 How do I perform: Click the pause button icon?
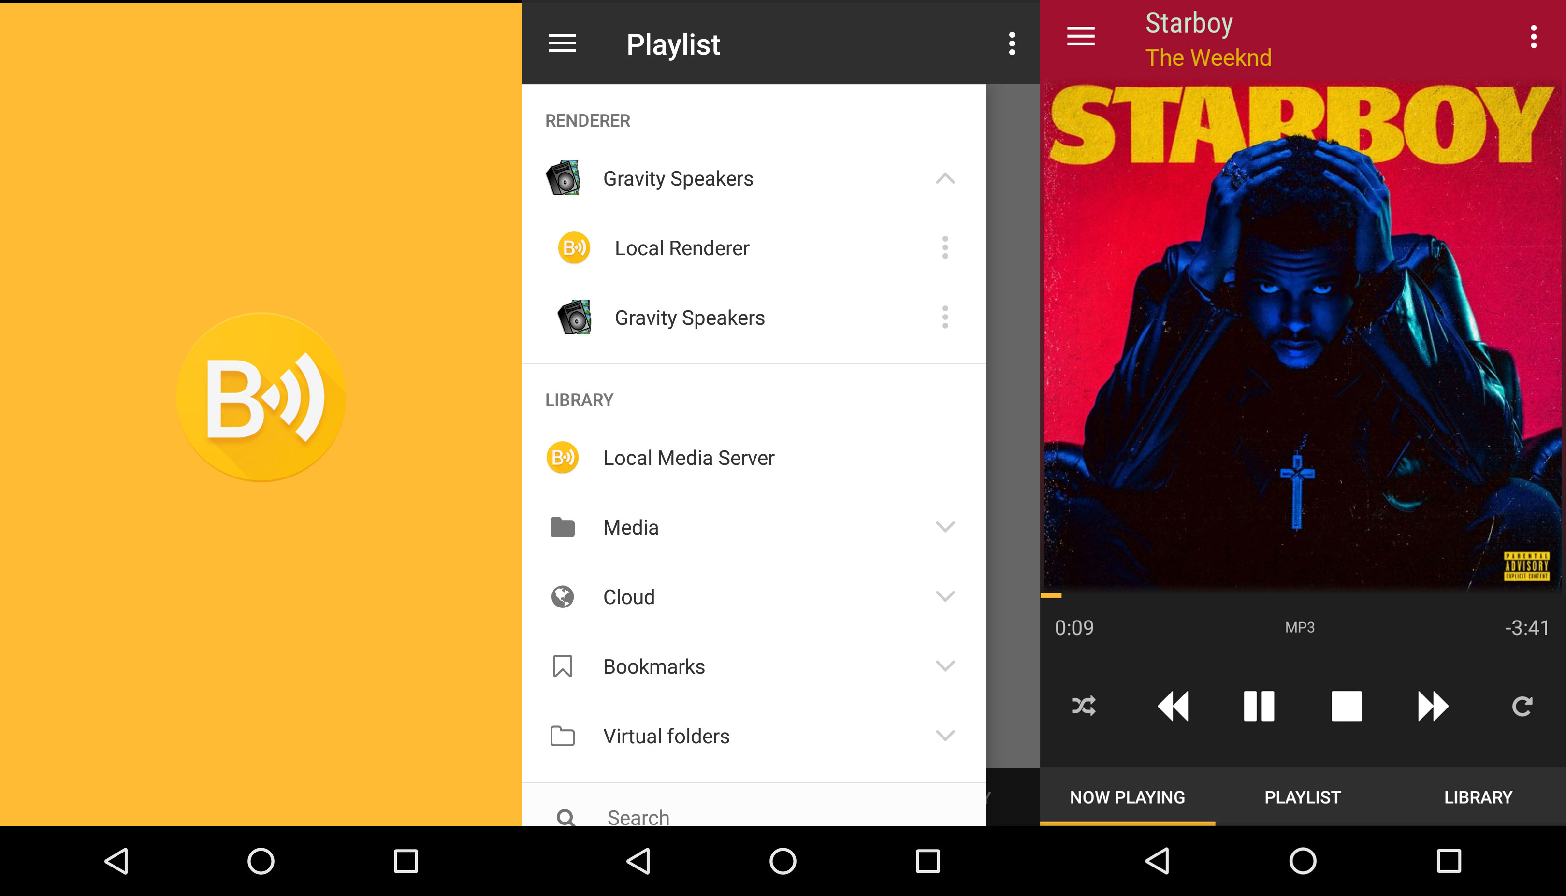[x=1259, y=707]
